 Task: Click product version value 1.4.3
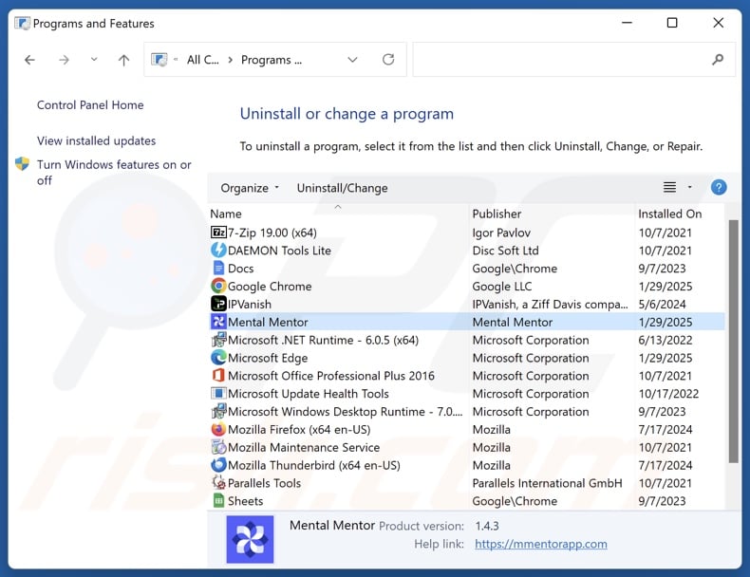pyautogui.click(x=487, y=526)
